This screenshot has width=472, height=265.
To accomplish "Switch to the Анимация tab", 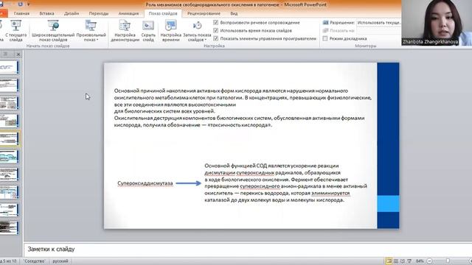I will 128,13.
